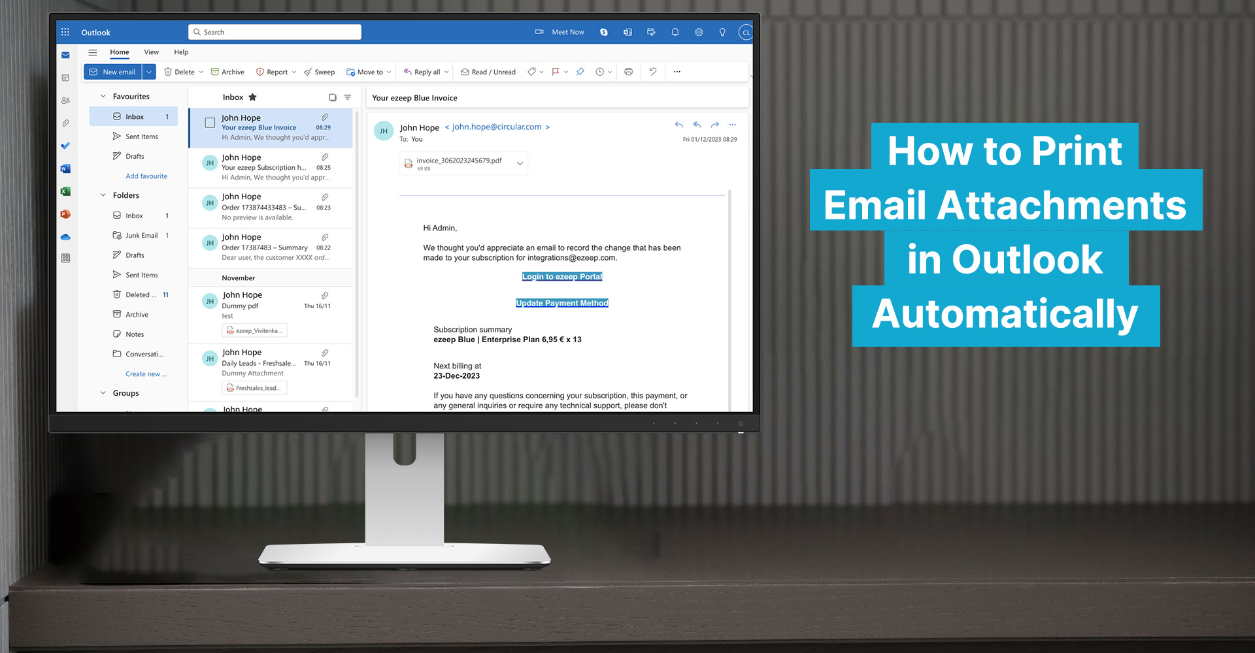The image size is (1255, 653).
Task: Click Add favourite link
Action: 146,176
